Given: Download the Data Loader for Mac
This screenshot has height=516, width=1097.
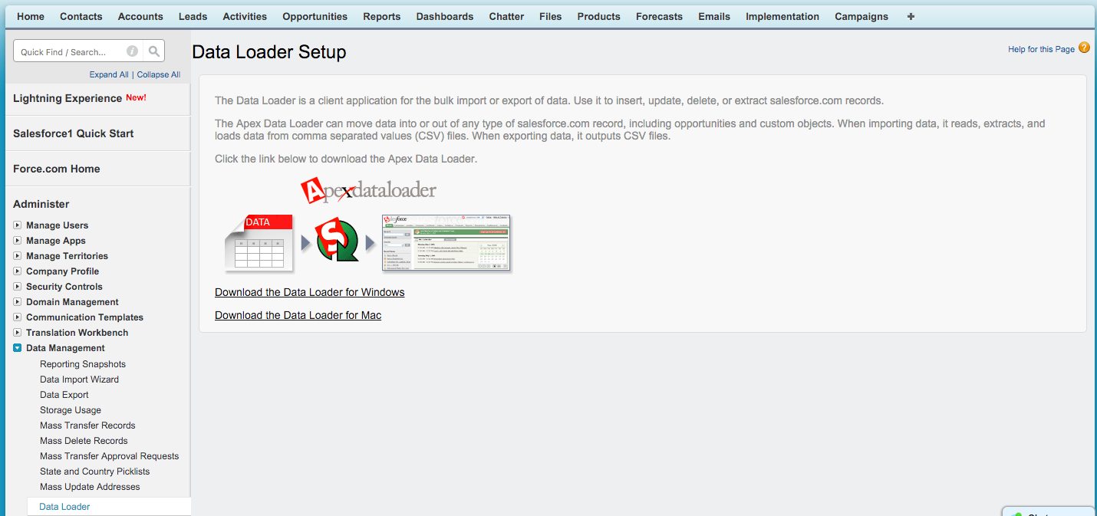Looking at the screenshot, I should click(x=298, y=315).
